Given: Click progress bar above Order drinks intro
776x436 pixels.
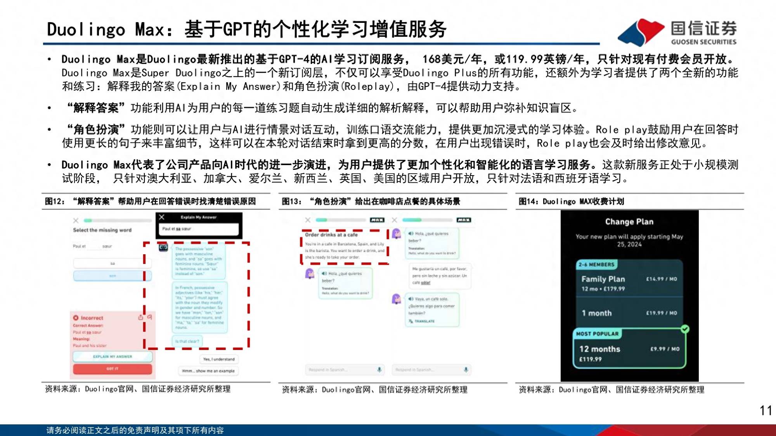Looking at the screenshot, I should [341, 220].
